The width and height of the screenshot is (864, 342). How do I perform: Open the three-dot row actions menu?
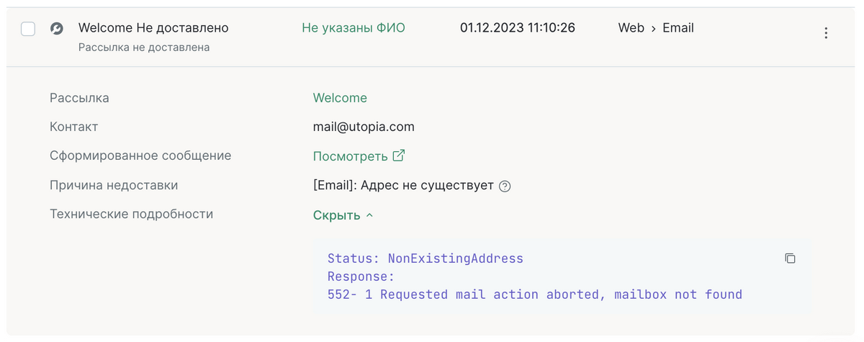(x=826, y=32)
